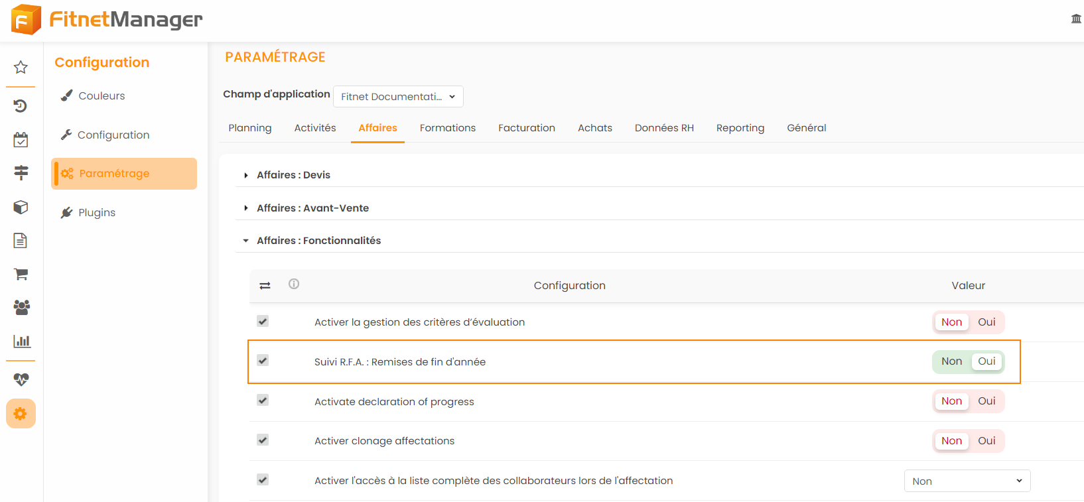Open the history clock icon in sidebar
1084x502 pixels.
point(21,105)
